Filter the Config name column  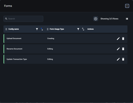37,29
